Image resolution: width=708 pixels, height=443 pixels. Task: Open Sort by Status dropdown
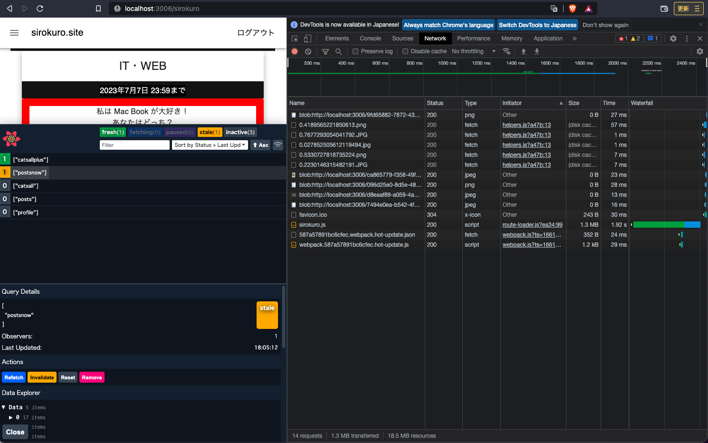pos(210,145)
